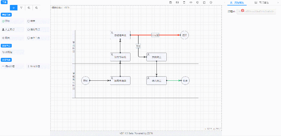Image resolution: width=281 pixels, height=136 pixels.
Task: Click the left tab scroll arrow
Action: pos(225,3)
